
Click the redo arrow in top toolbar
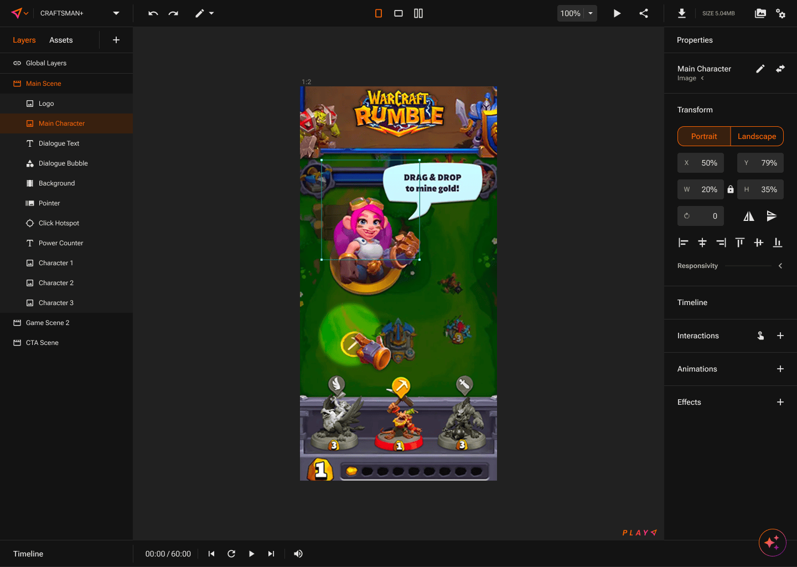(x=173, y=13)
